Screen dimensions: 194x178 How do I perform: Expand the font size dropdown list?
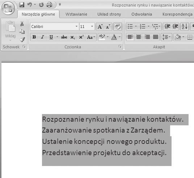[x=92, y=26]
